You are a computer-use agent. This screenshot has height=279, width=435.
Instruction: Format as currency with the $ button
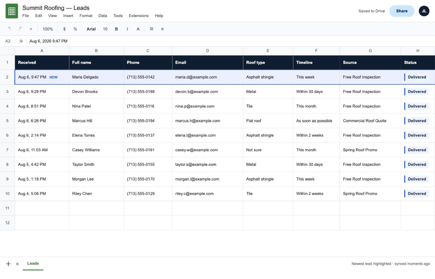coord(64,29)
